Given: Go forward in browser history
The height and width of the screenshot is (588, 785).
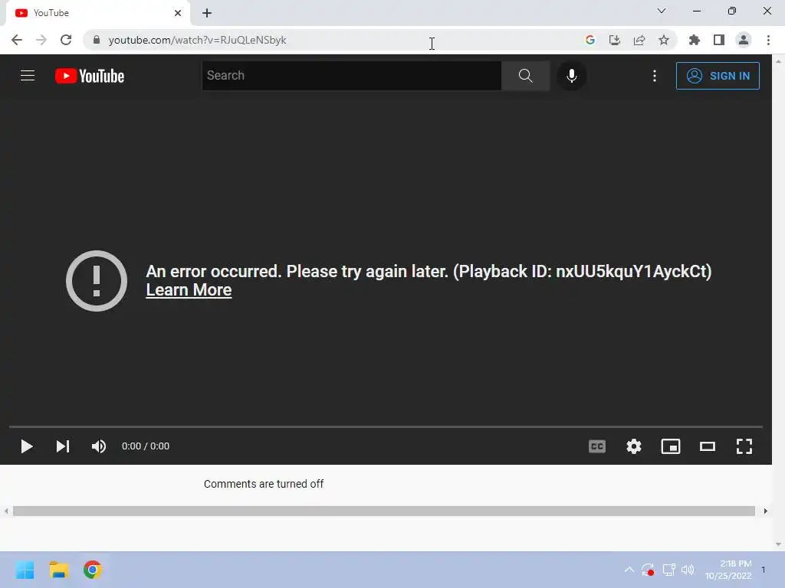Looking at the screenshot, I should [x=41, y=40].
